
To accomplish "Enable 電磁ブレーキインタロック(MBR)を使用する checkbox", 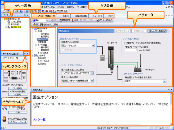I will click(x=126, y=43).
